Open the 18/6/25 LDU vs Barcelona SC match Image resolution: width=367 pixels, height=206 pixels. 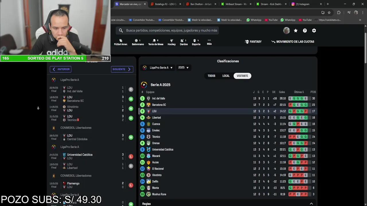[x=91, y=99]
